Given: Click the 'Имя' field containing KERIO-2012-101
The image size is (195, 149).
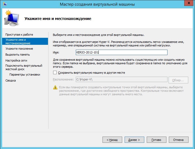Looking at the screenshot, I should pyautogui.click(x=121, y=52).
